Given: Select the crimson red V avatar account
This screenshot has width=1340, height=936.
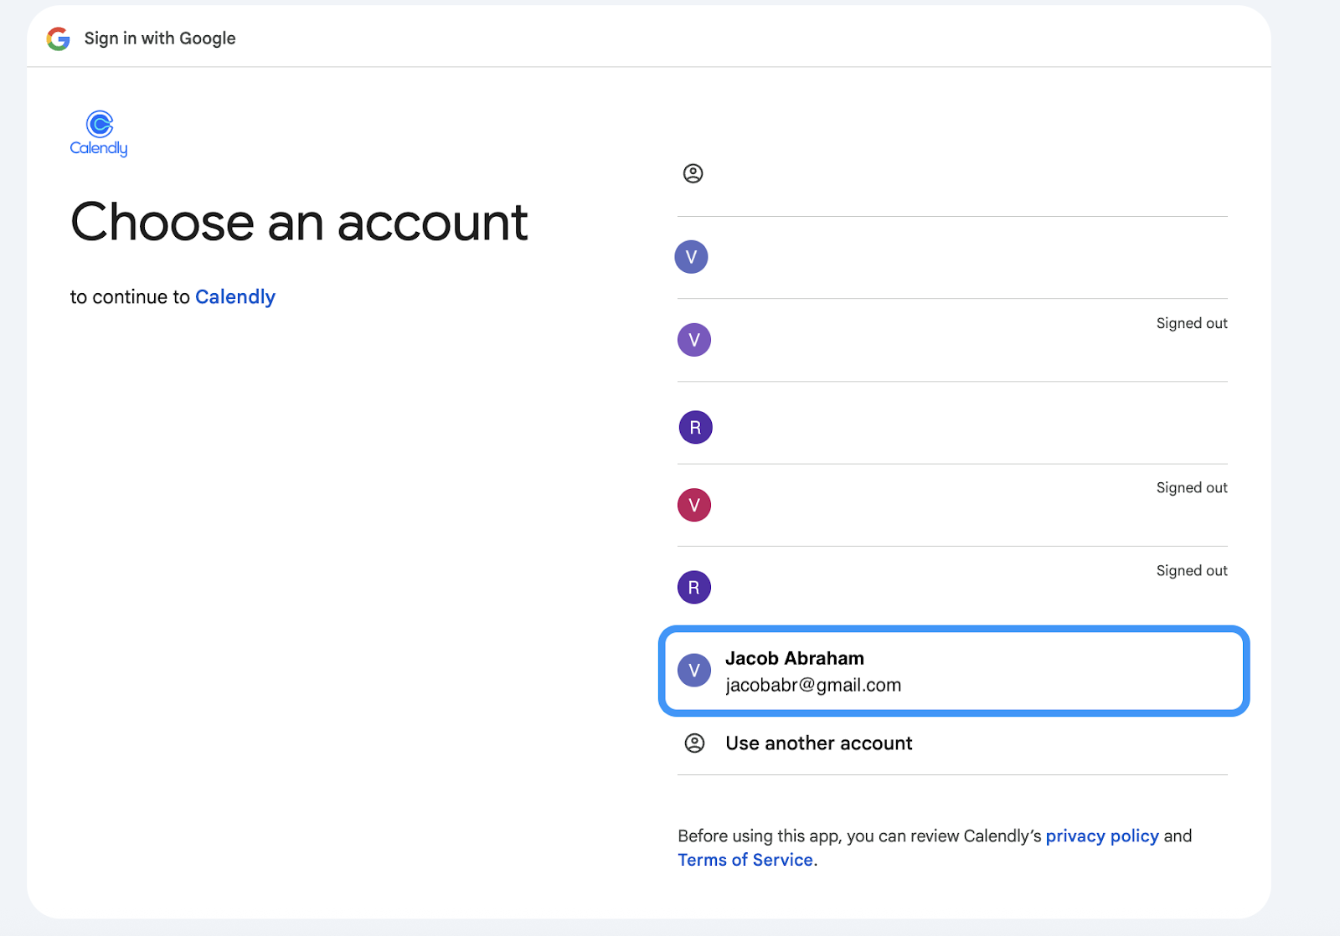Looking at the screenshot, I should coord(693,505).
